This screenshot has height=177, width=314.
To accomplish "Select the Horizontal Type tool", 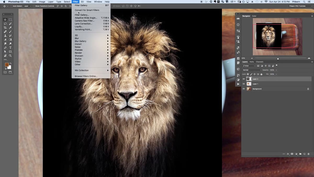I will pyautogui.click(x=10, y=48).
